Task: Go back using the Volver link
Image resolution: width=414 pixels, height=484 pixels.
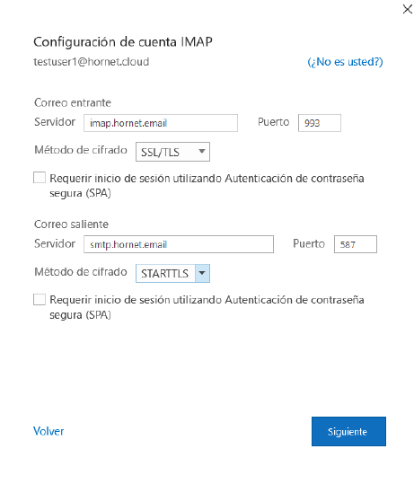Action: tap(48, 431)
